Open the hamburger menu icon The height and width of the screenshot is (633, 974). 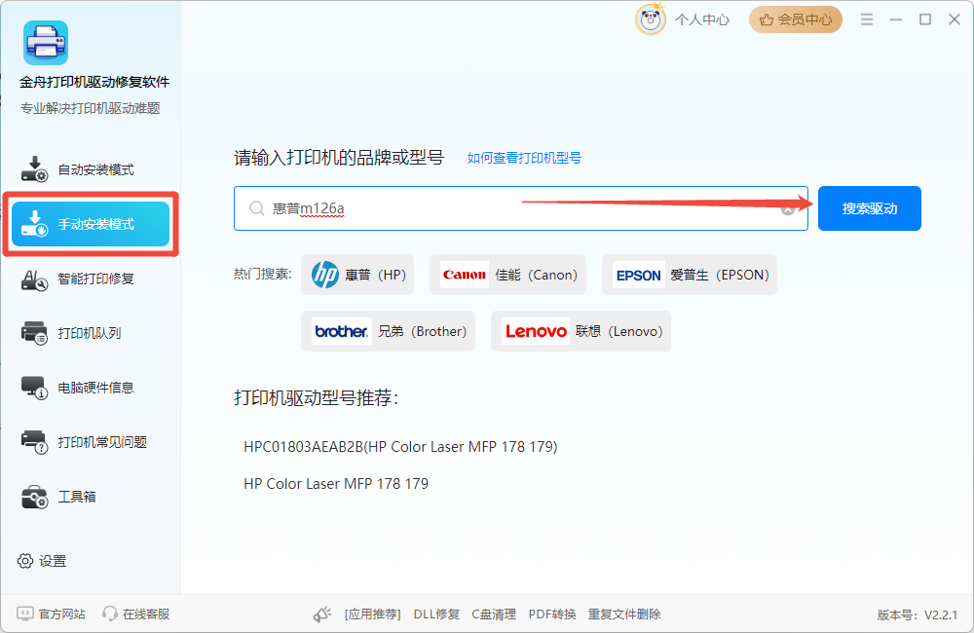point(867,19)
